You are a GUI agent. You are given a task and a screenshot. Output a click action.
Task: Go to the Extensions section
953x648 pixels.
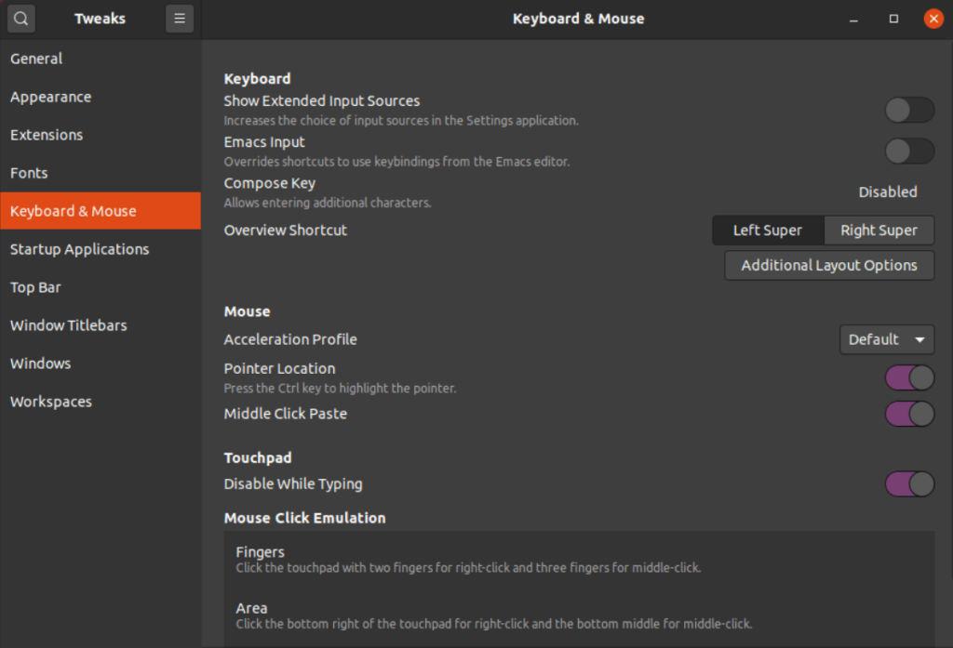coord(47,135)
